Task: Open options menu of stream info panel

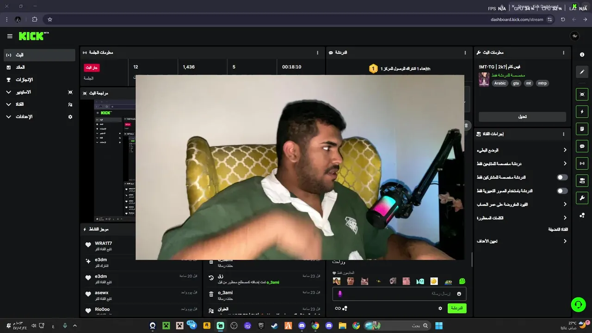Action: point(563,53)
